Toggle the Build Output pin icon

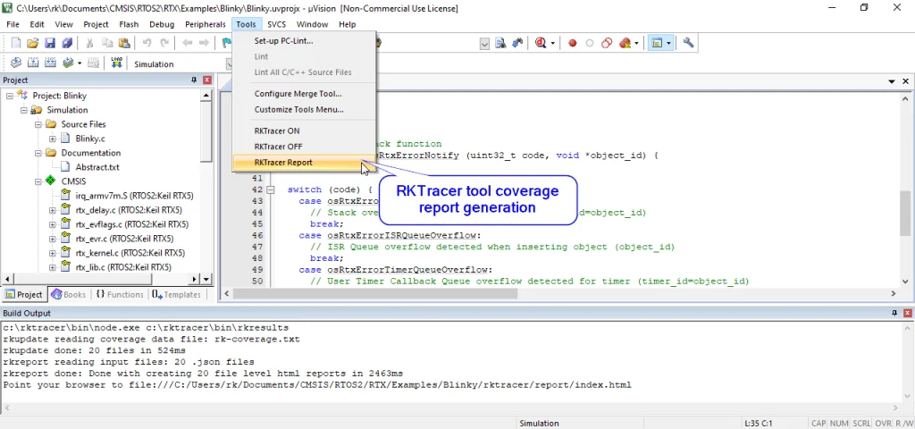894,314
